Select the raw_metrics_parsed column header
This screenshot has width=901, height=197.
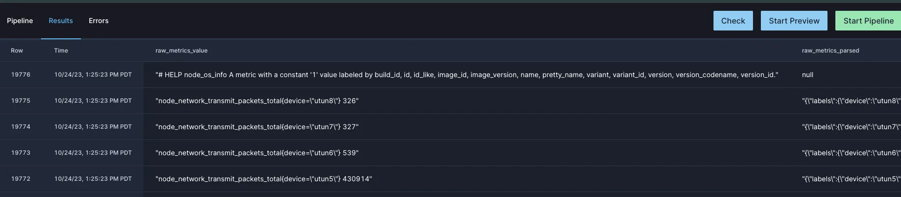click(830, 51)
